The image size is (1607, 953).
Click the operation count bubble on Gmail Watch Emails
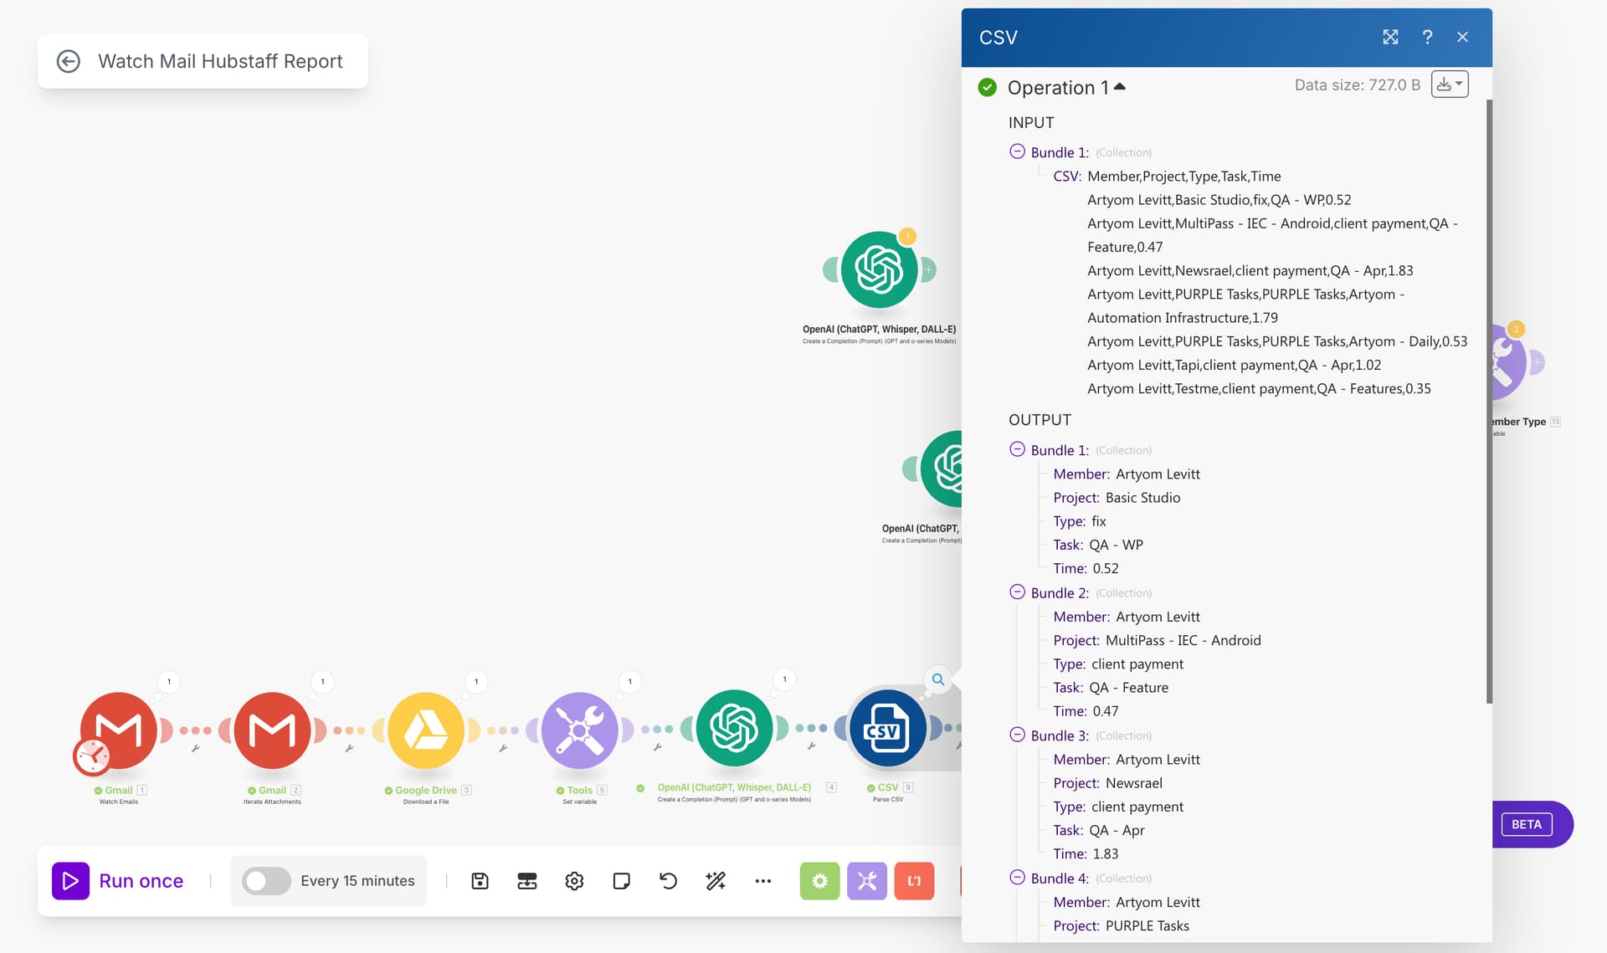tap(169, 681)
